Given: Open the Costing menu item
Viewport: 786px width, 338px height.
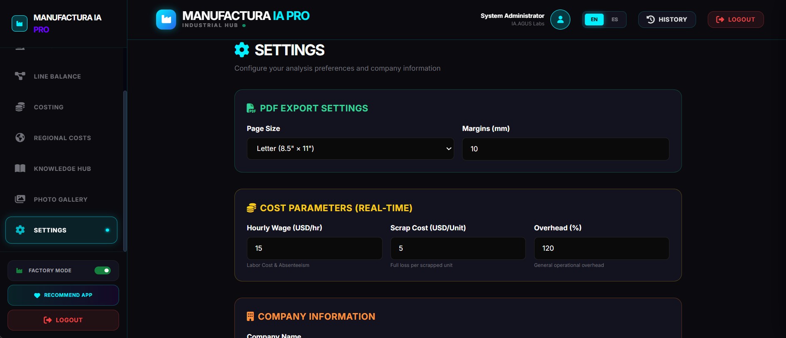Looking at the screenshot, I should 49,107.
